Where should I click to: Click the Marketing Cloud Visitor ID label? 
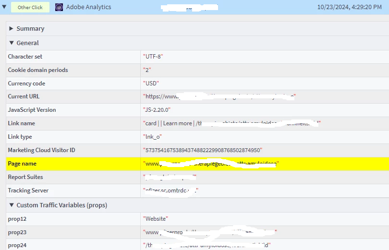(41, 150)
